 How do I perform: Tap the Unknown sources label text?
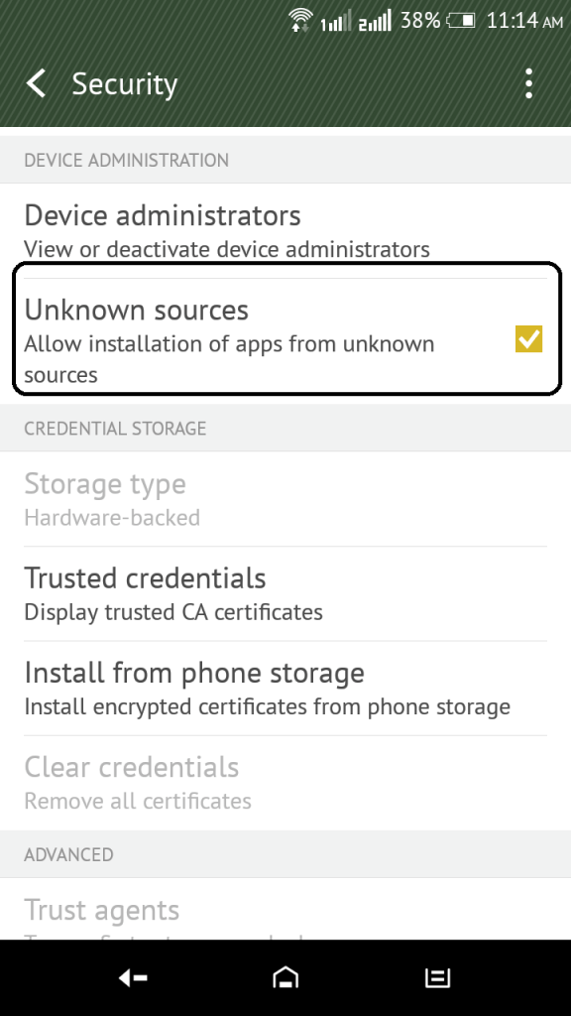coord(136,310)
